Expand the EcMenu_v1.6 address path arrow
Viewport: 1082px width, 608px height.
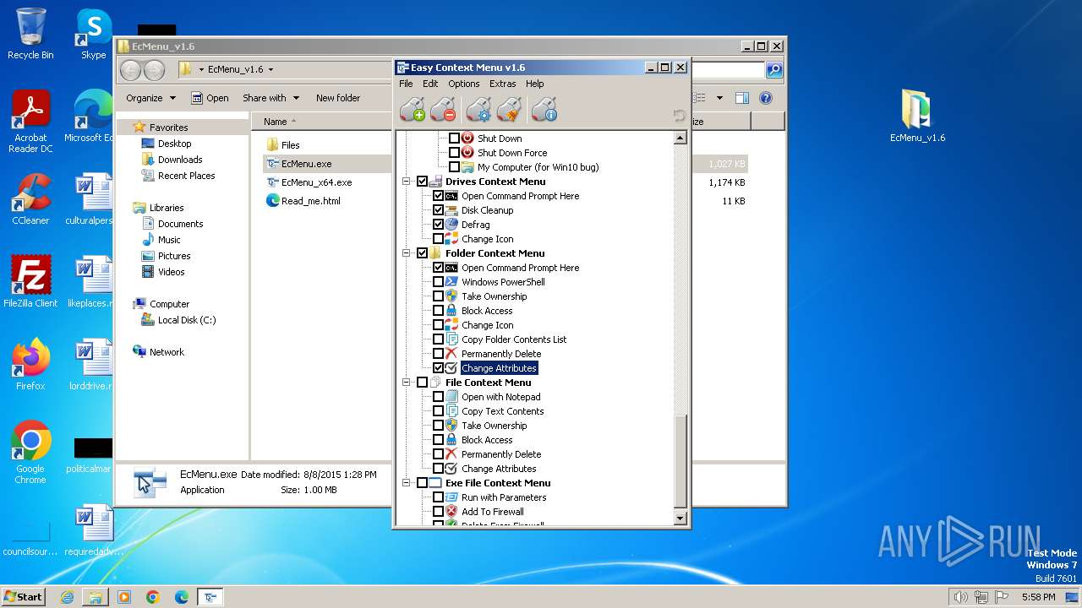[270, 70]
